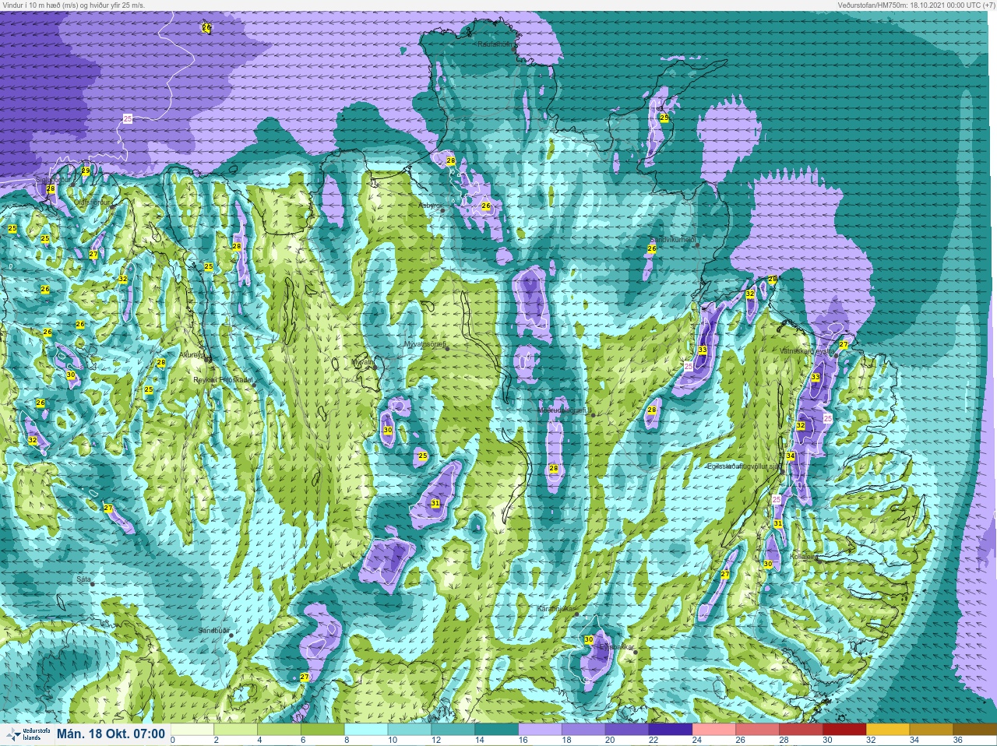Click the Mán. 18 Okt. 07:00 timestamp

[111, 734]
